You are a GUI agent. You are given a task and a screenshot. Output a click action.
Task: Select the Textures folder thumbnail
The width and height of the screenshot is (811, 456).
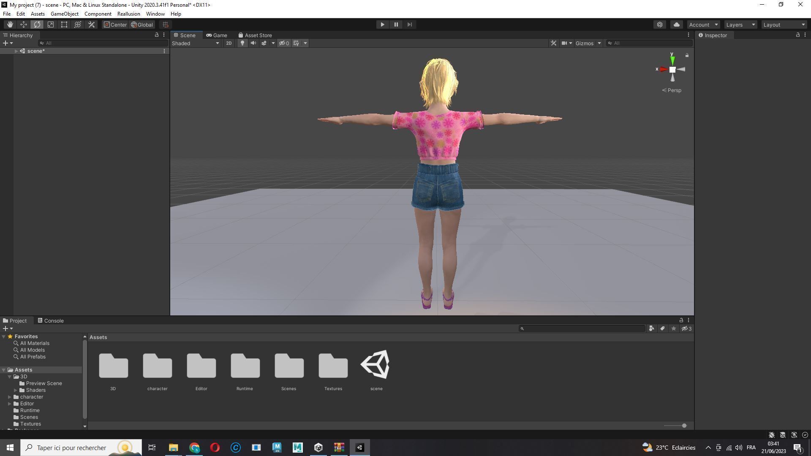[333, 366]
